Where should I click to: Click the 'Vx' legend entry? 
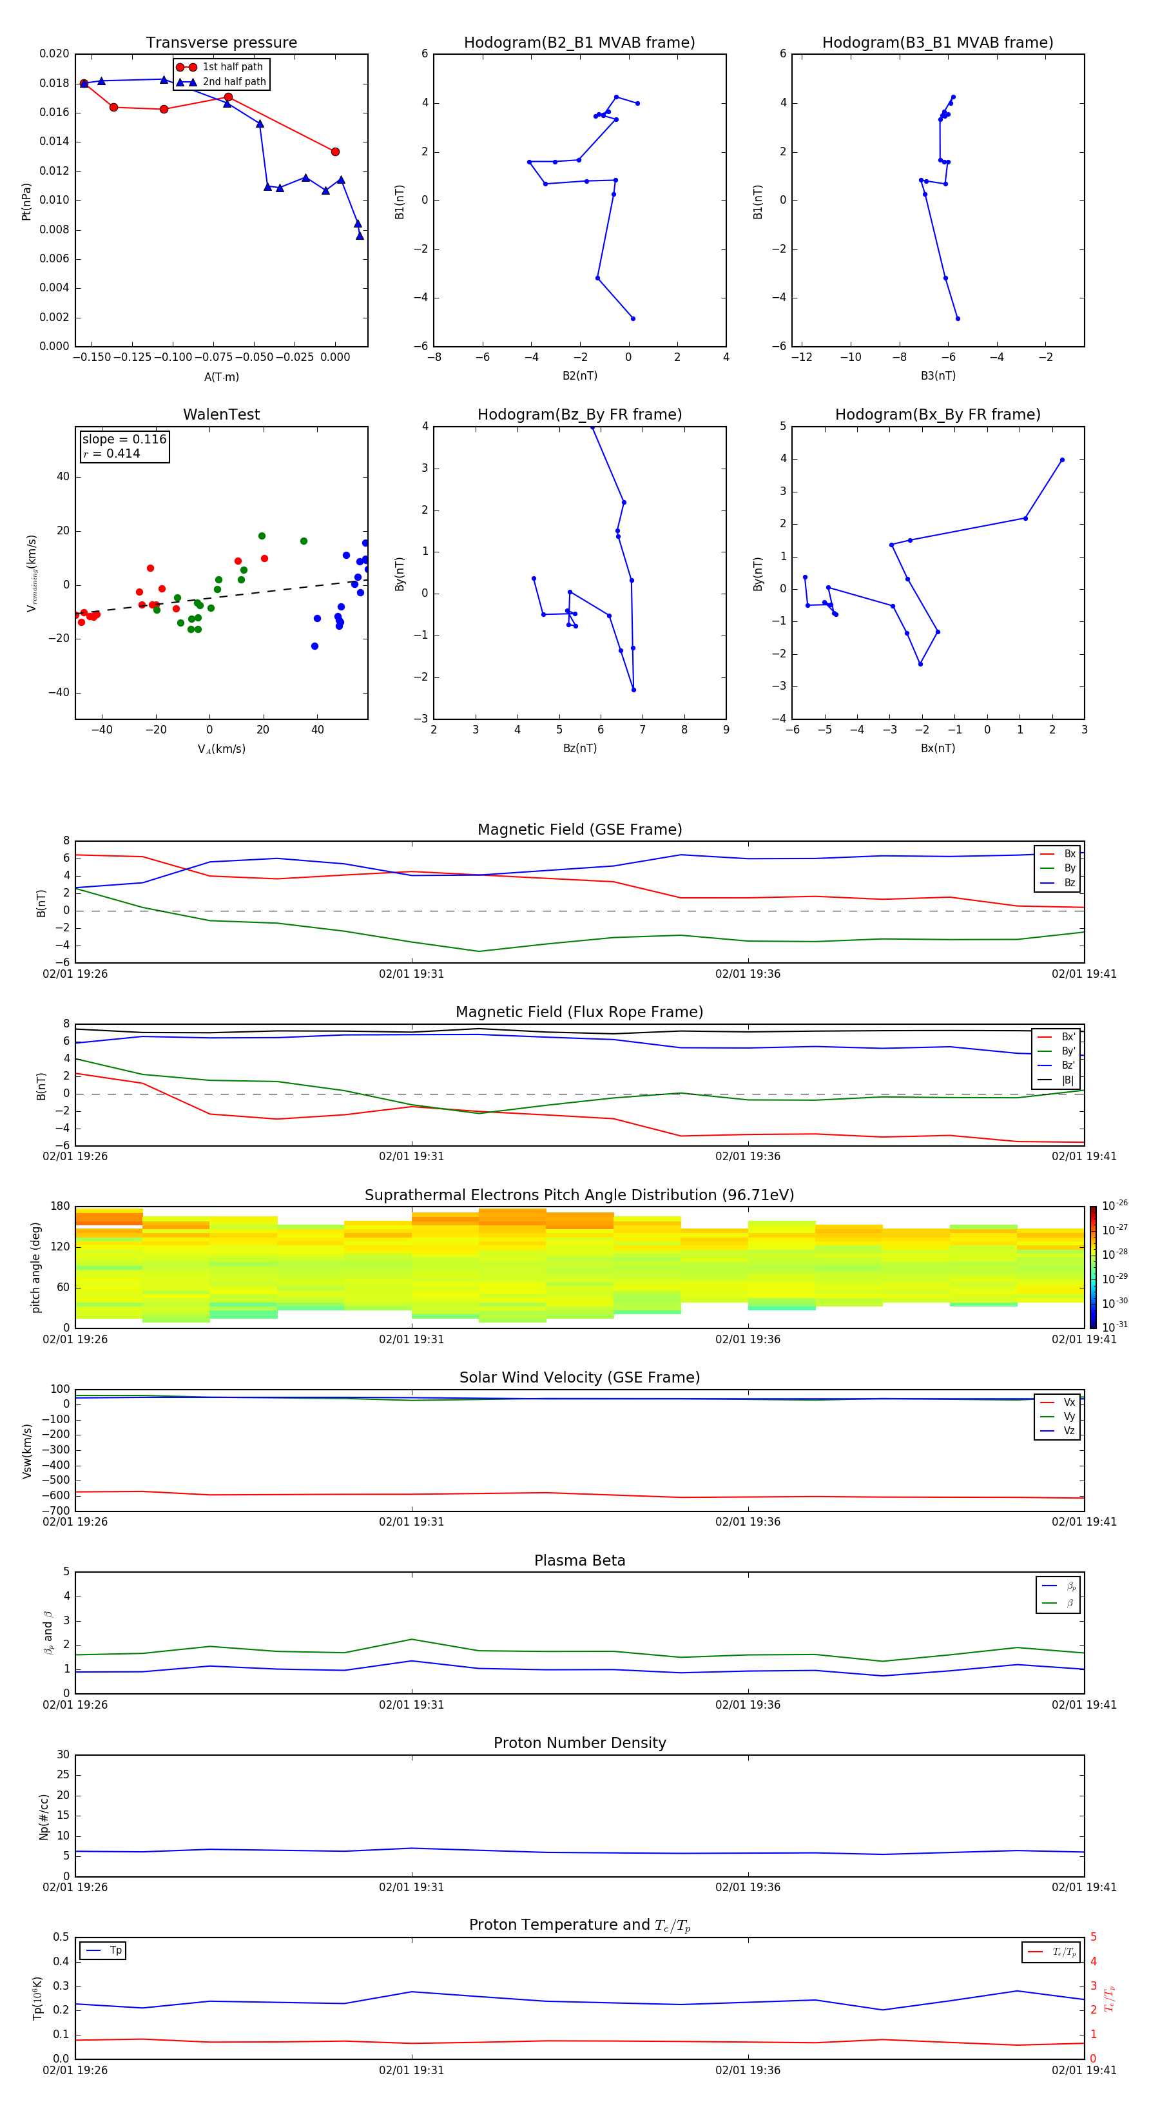[x=1058, y=1402]
